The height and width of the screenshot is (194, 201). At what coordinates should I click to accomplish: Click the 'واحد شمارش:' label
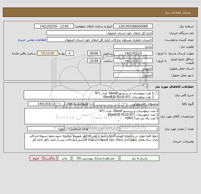click(x=79, y=129)
